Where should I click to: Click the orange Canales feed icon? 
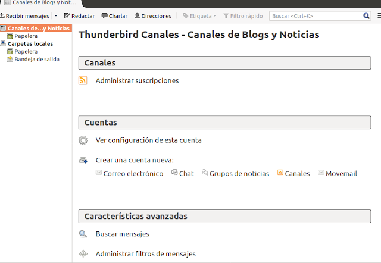click(x=280, y=173)
